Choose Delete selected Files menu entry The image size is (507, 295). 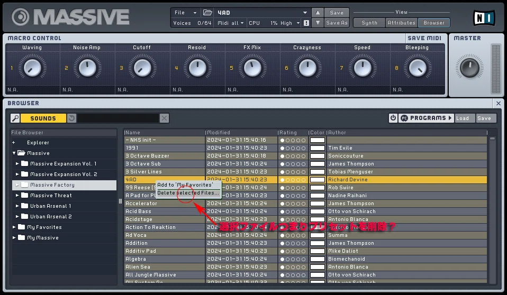tap(188, 193)
